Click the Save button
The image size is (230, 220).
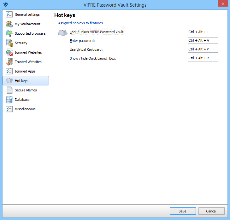coord(183,211)
